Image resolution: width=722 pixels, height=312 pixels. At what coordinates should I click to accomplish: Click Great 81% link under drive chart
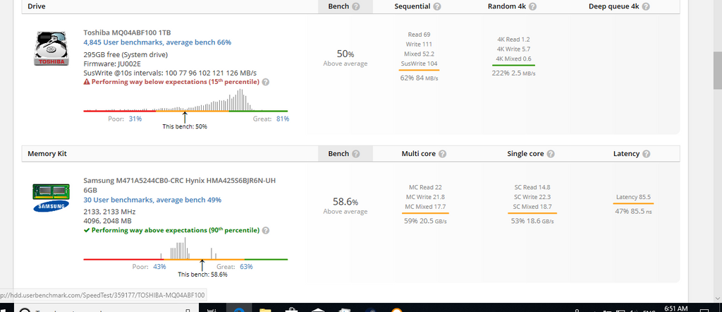pyautogui.click(x=282, y=119)
